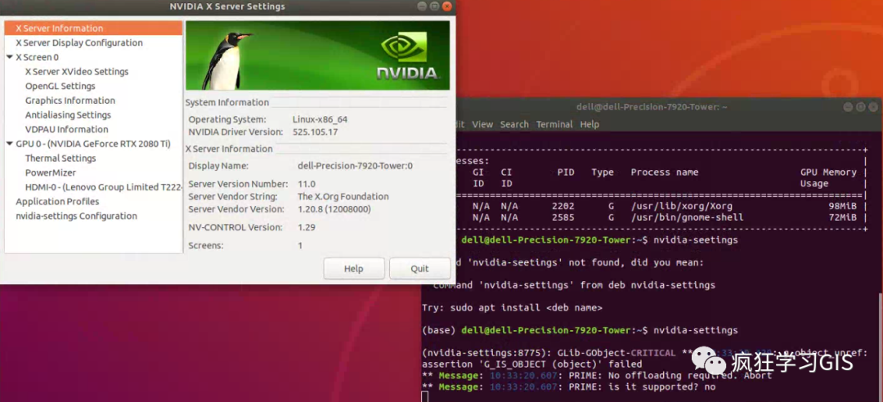
Task: Maximize the NVIDIA X Server Settings window
Action: pos(435,7)
